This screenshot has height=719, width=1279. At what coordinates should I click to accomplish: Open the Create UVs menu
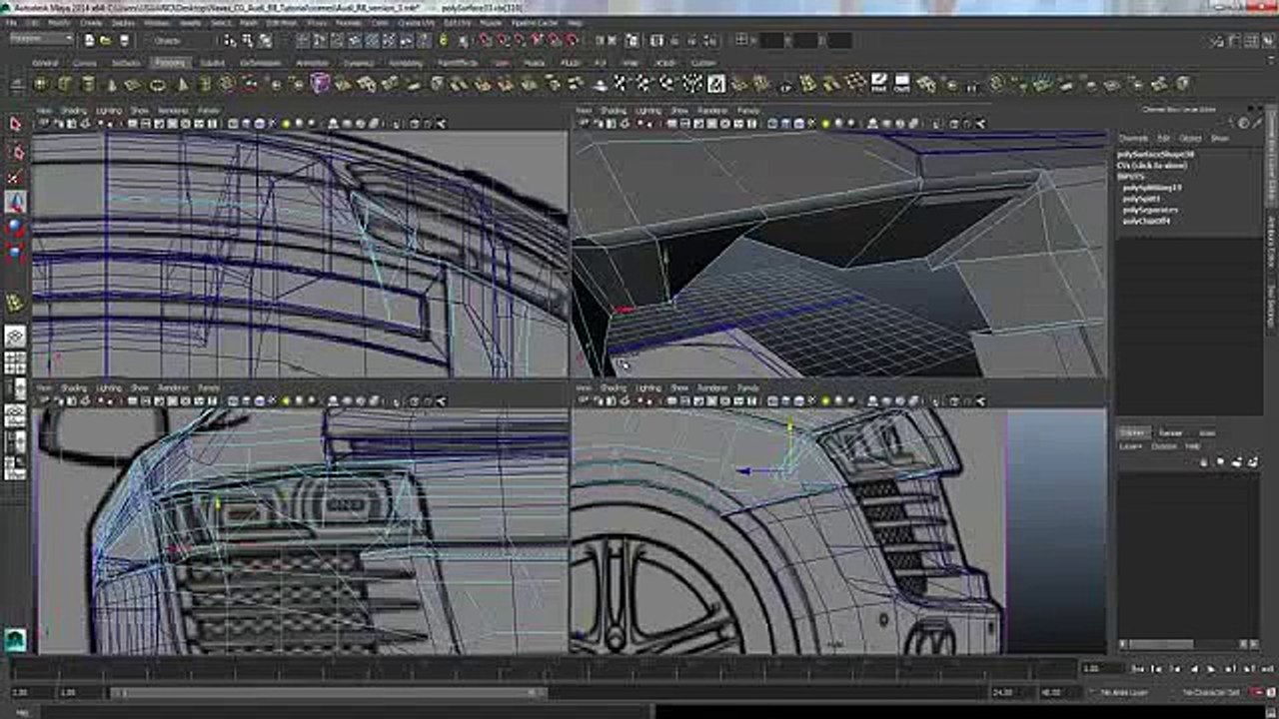pyautogui.click(x=416, y=21)
